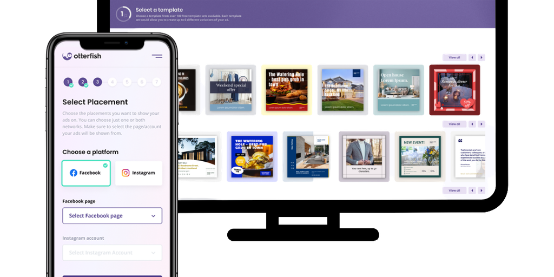
Task: Deselect the checked Facebook platform card
Action: click(86, 173)
